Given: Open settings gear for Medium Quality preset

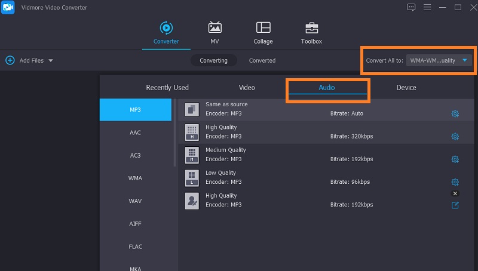Looking at the screenshot, I should pos(455,159).
